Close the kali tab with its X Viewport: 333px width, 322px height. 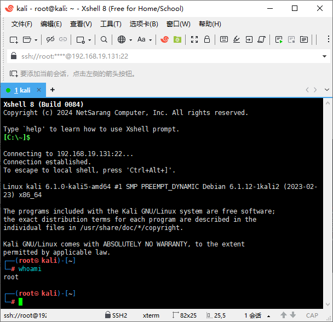point(39,90)
